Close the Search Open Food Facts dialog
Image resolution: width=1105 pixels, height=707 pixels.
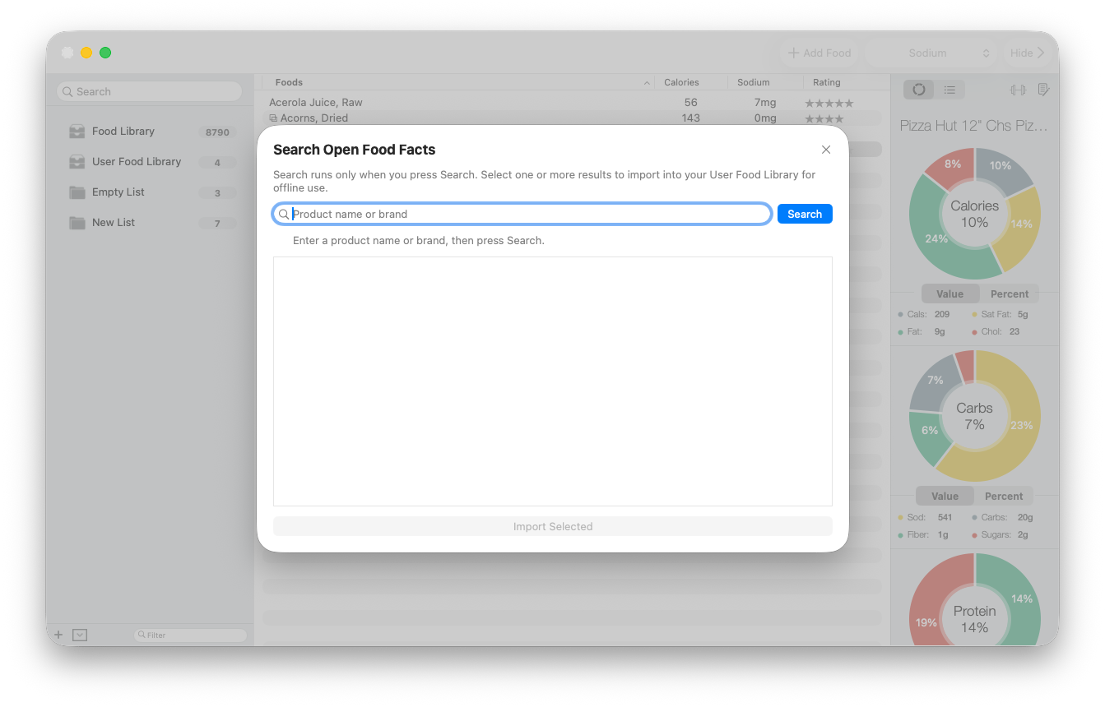(x=826, y=150)
